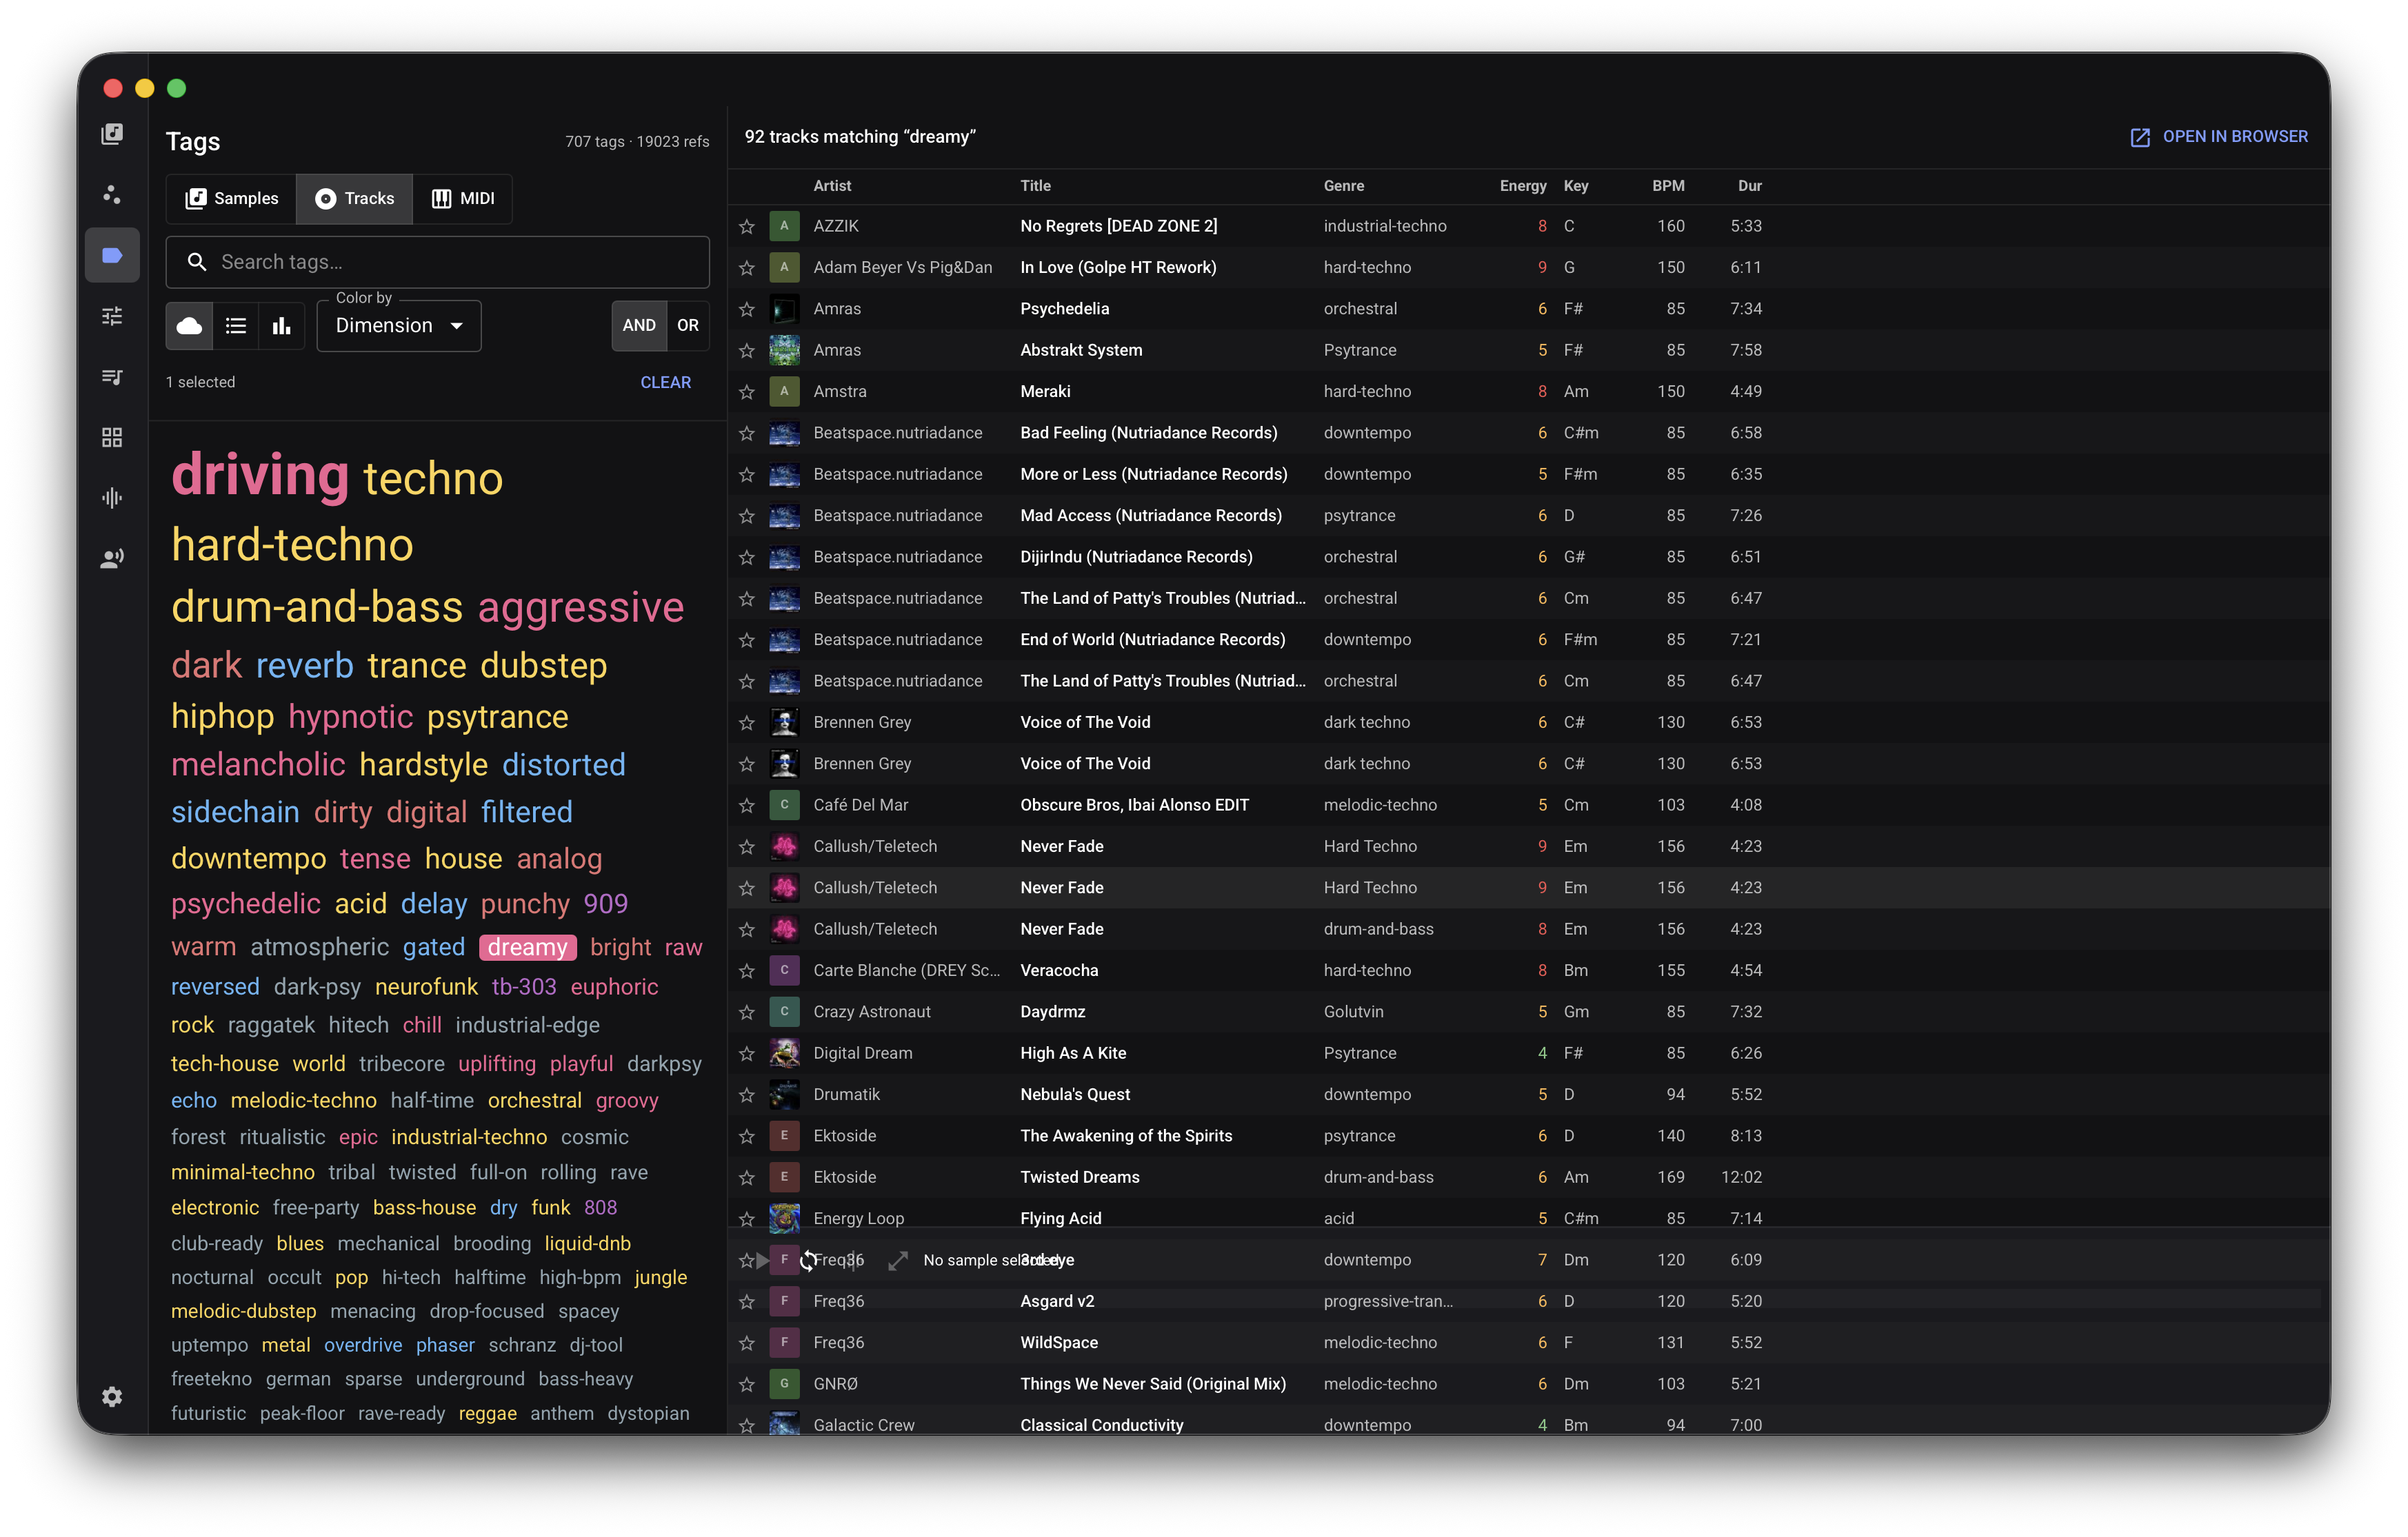
Task: Switch to the Samples tab
Action: [x=232, y=199]
